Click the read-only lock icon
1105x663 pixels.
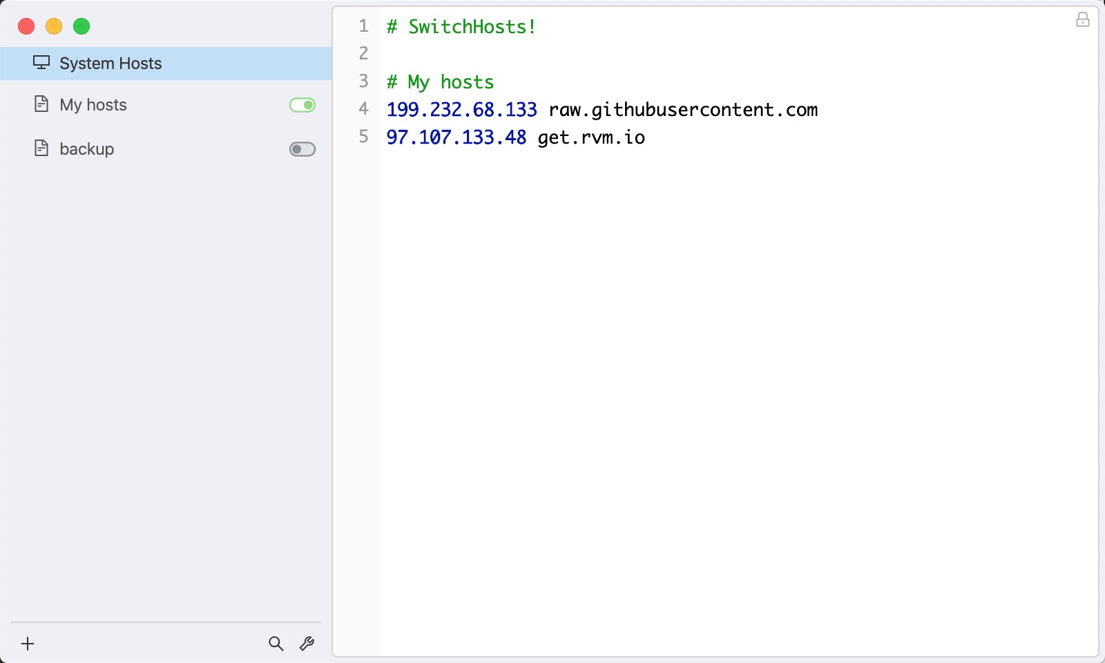pyautogui.click(x=1082, y=20)
